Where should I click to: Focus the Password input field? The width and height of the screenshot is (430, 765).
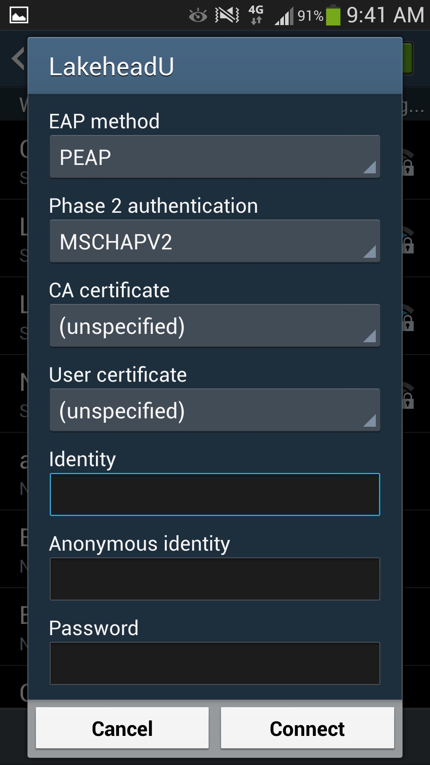tap(215, 663)
